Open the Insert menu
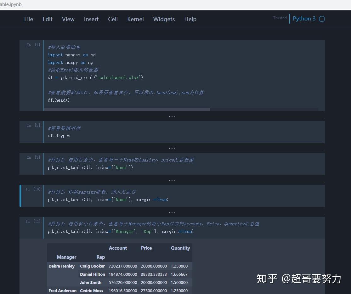 pos(91,19)
